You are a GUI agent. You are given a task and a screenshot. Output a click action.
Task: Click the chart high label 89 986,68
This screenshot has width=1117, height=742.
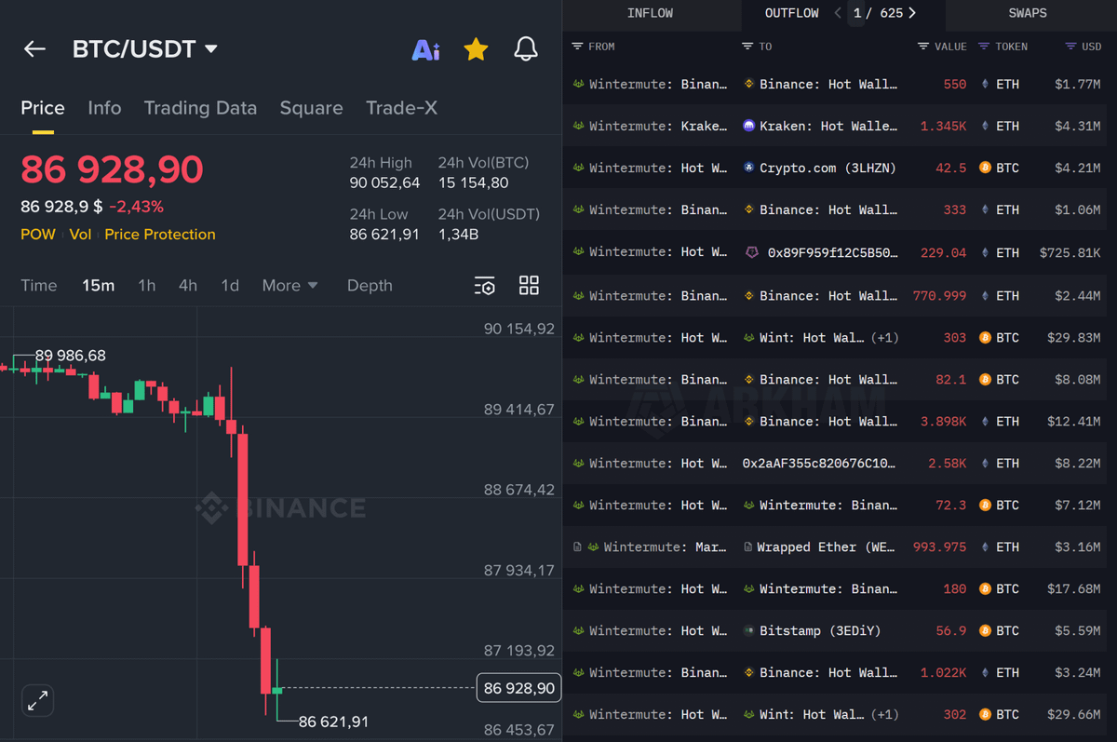71,356
